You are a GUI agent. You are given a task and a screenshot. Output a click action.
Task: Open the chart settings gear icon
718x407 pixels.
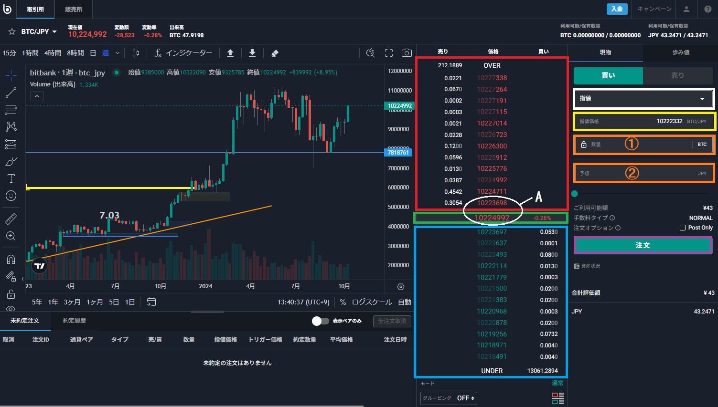coord(401,287)
